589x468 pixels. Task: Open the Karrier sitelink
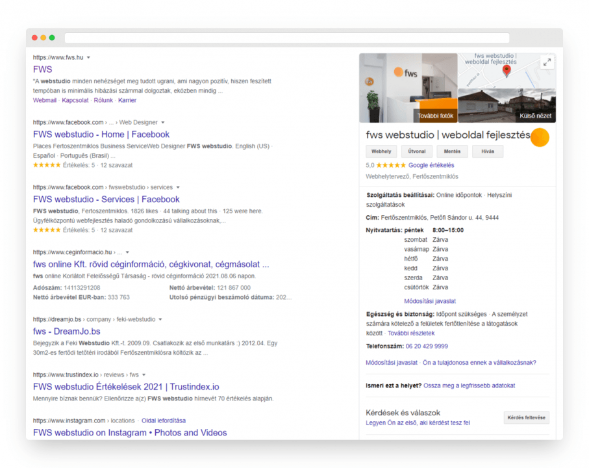click(x=127, y=100)
